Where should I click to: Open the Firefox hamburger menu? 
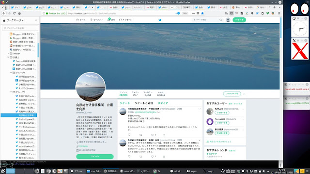(279, 13)
